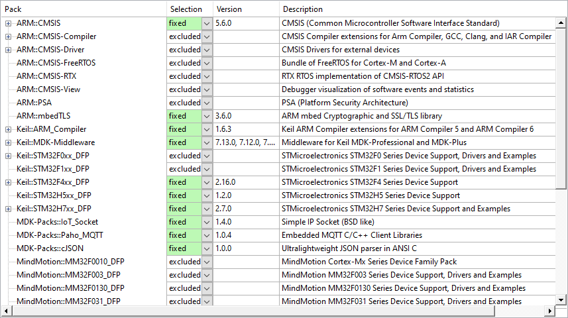568x318 pixels.
Task: Expand the ARM::CMSIS-Driver tree node
Action: pos(8,50)
